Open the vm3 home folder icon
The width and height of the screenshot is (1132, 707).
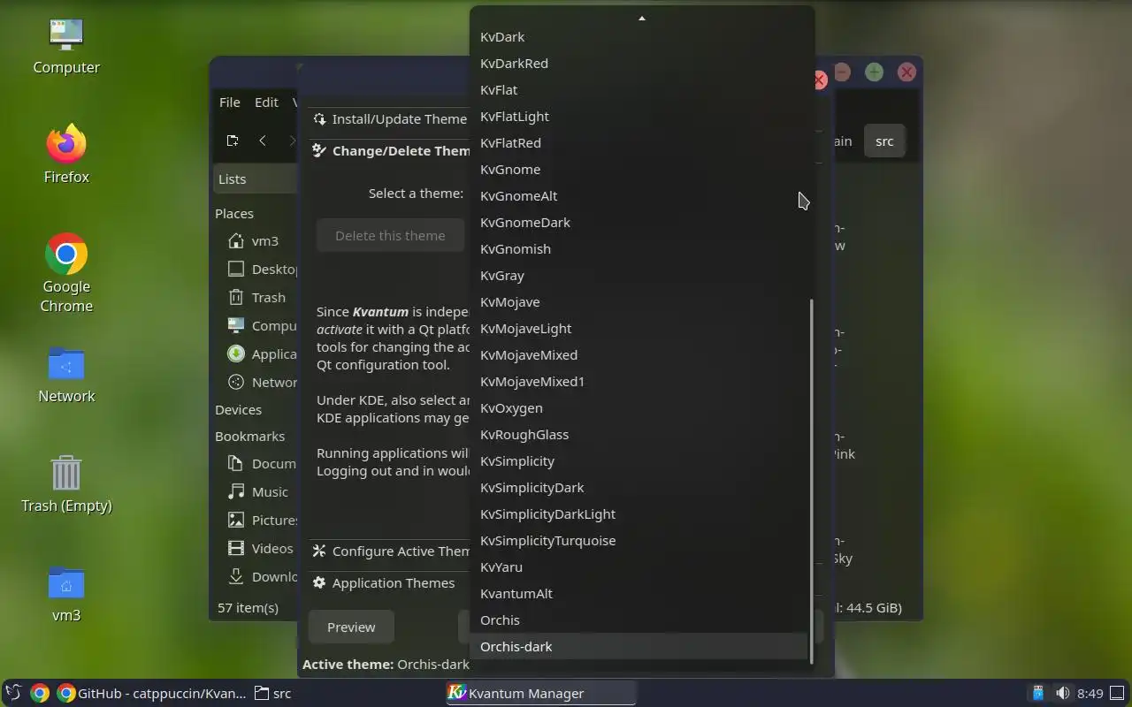pos(66,594)
